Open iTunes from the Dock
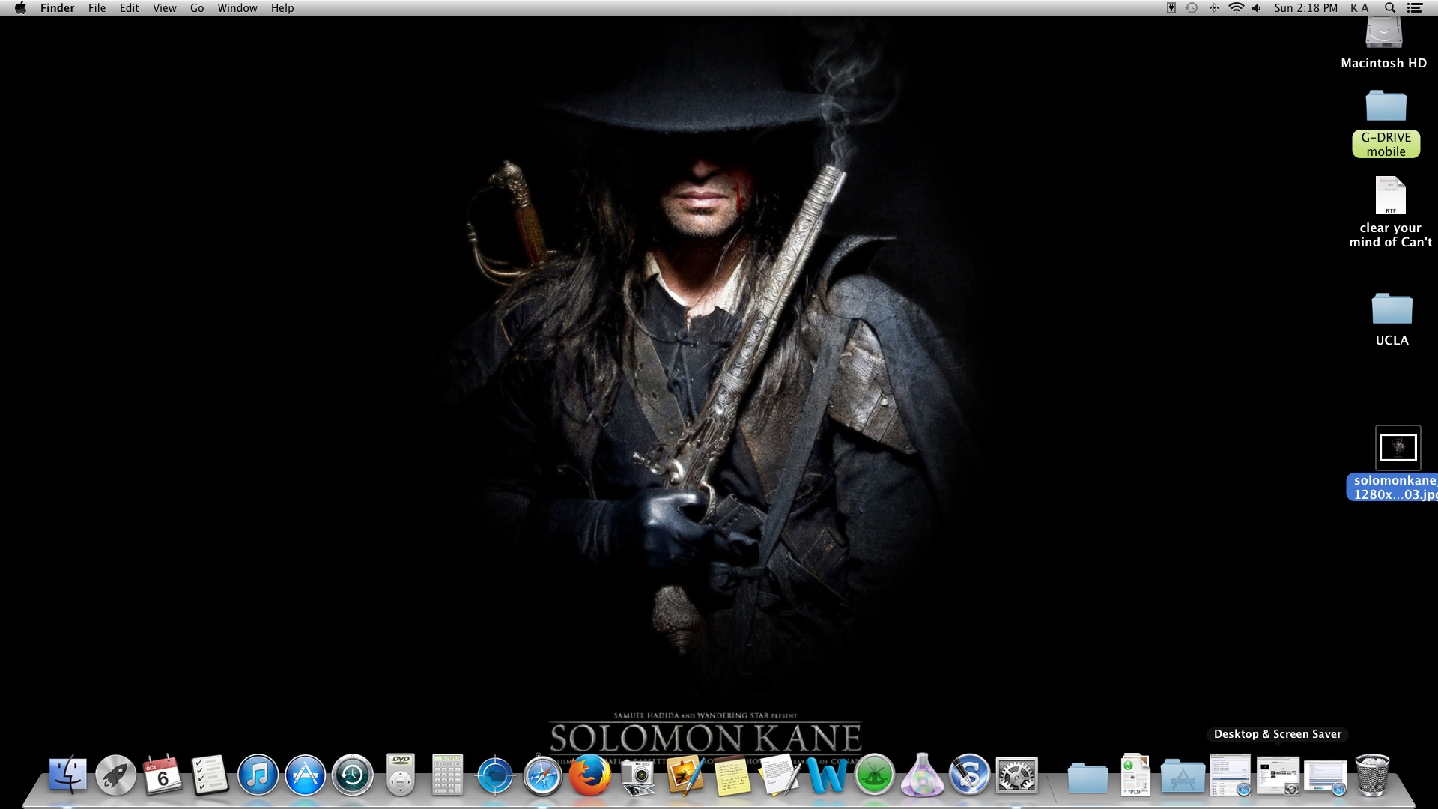 [x=258, y=775]
